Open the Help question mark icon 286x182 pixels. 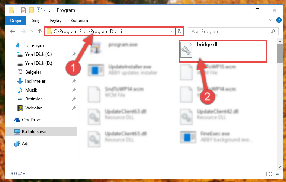pyautogui.click(x=279, y=20)
